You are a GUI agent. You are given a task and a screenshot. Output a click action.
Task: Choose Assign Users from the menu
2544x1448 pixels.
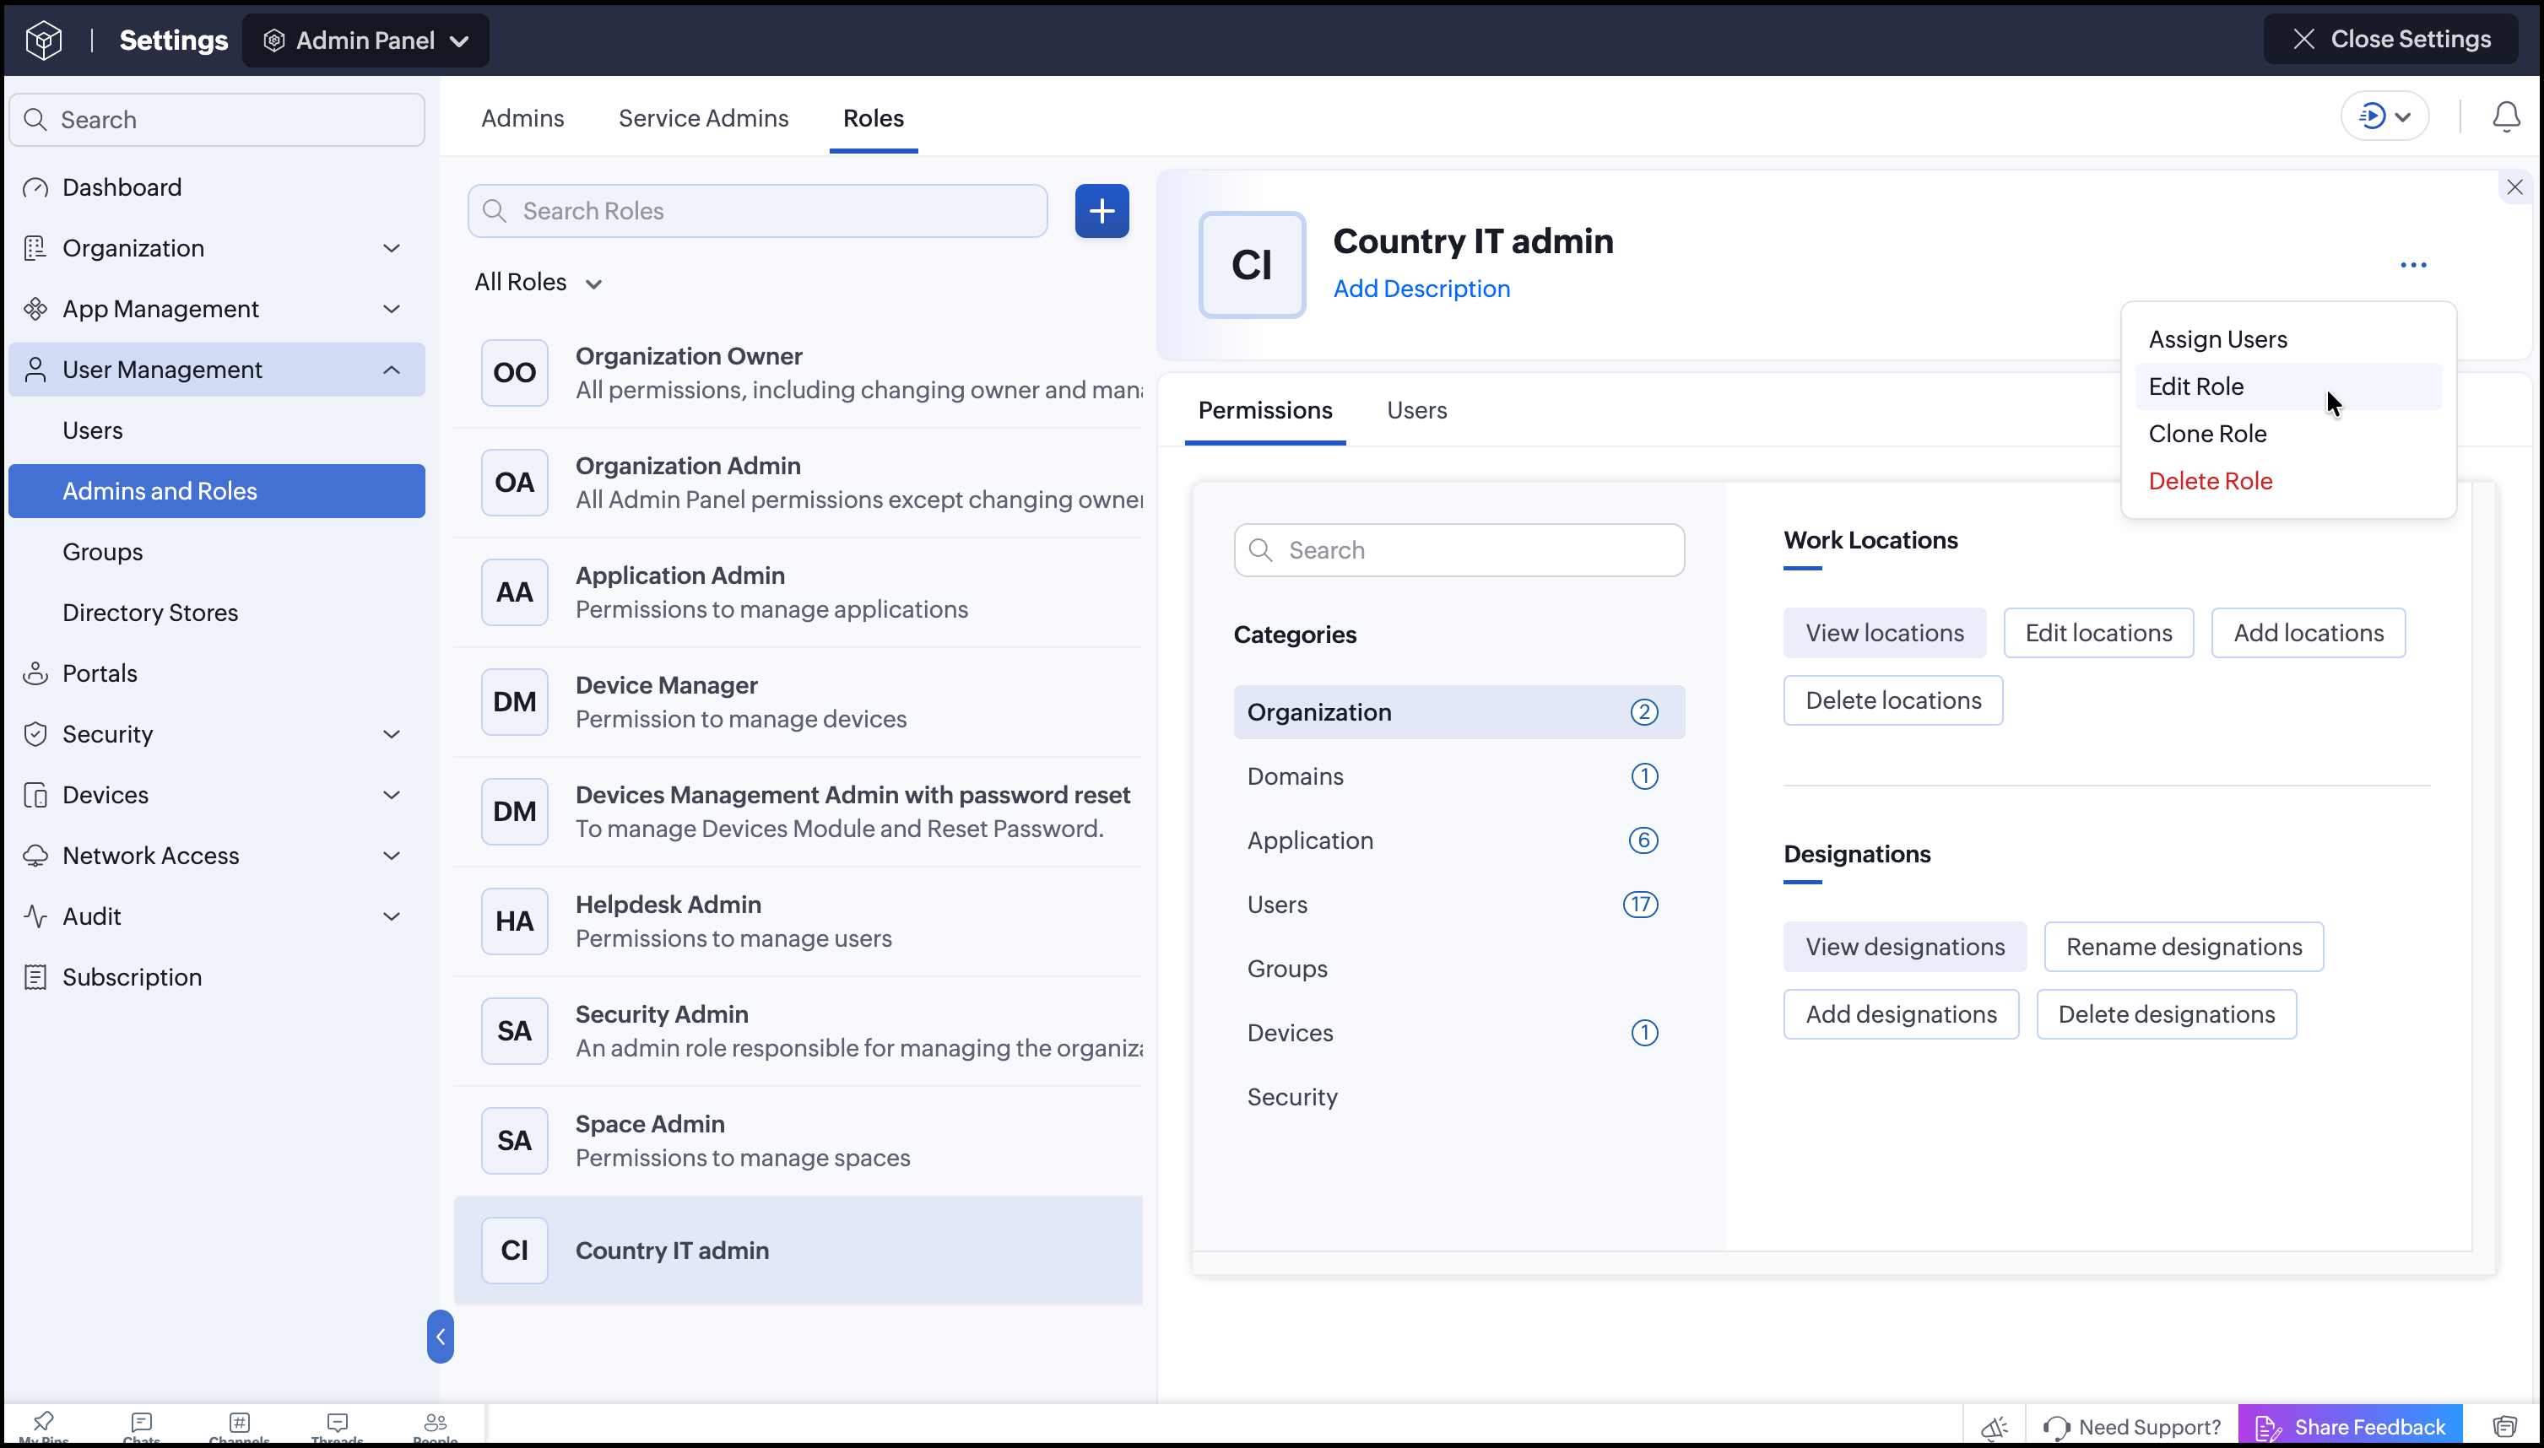coord(2287,339)
